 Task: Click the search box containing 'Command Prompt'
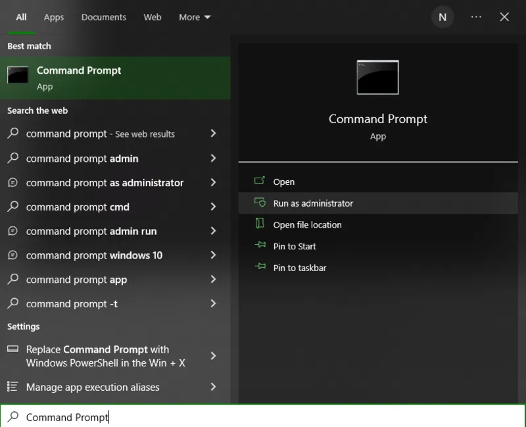click(x=262, y=416)
